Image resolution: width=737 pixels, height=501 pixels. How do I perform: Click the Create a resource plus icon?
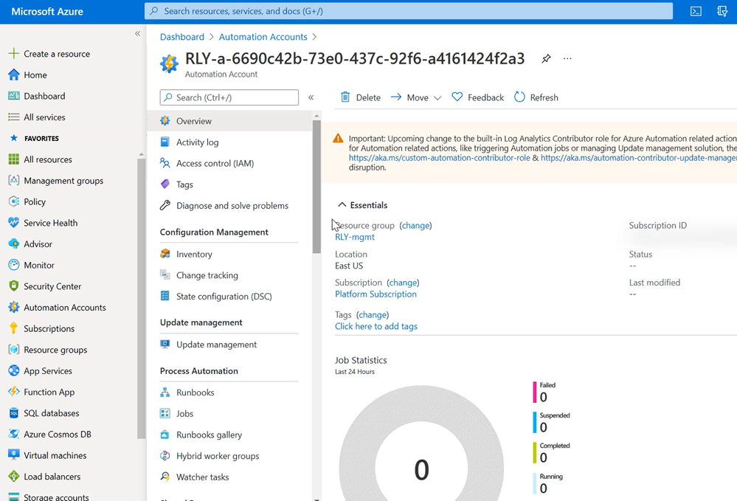coord(13,54)
